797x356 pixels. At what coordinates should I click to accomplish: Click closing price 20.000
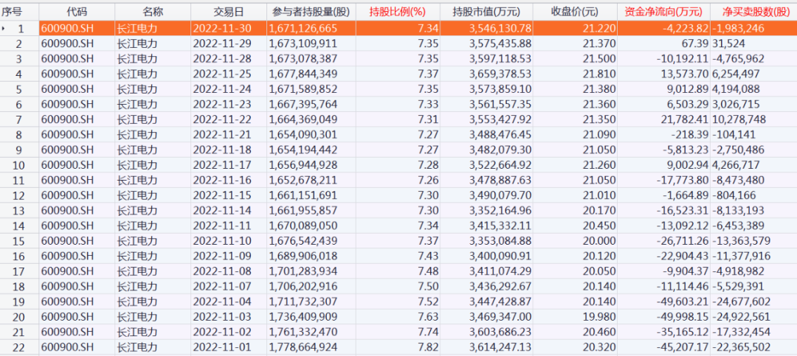pyautogui.click(x=599, y=241)
